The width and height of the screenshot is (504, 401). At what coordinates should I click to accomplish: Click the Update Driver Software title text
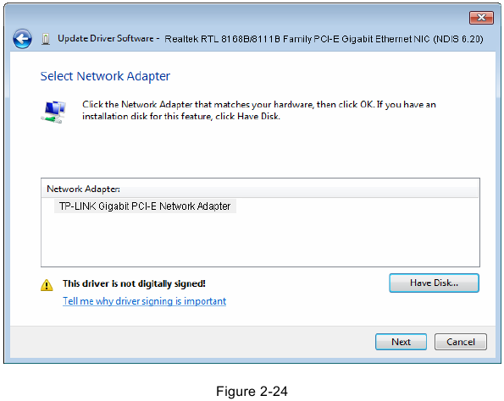point(105,39)
